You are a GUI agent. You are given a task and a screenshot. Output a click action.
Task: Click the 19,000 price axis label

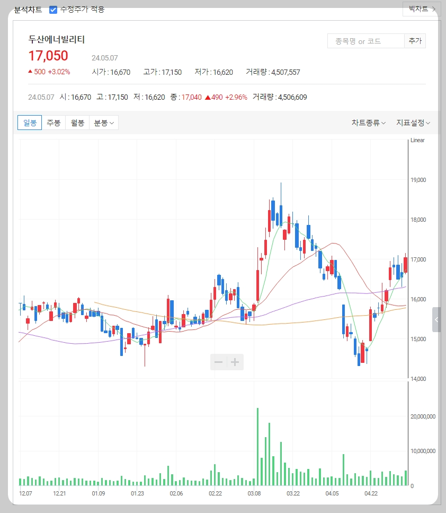click(x=418, y=180)
